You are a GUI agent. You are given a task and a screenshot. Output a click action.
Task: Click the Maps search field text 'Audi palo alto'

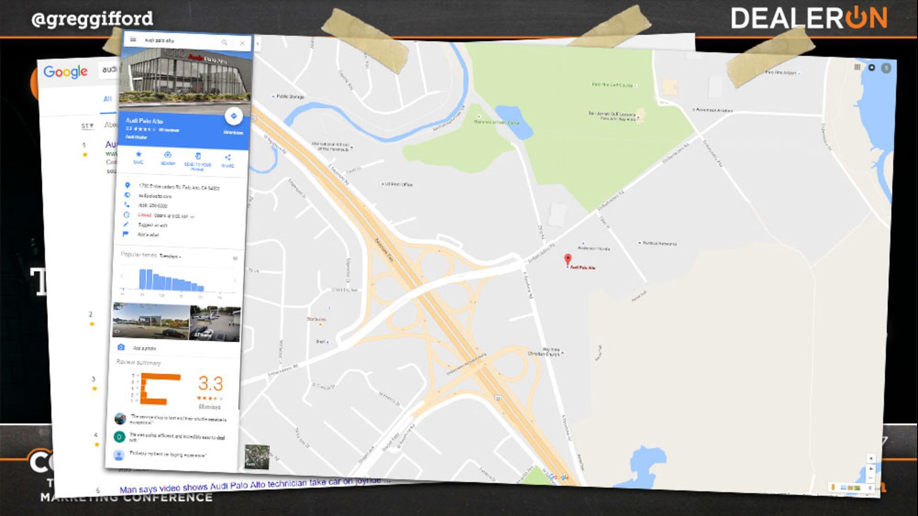click(x=160, y=41)
